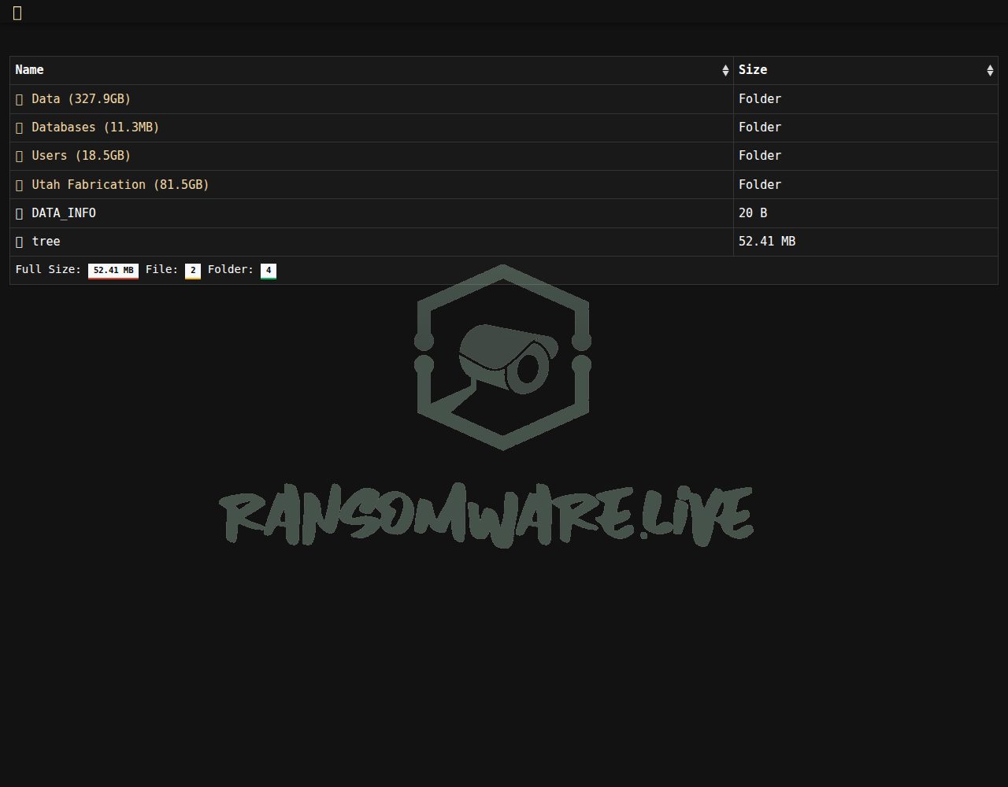This screenshot has width=1008, height=787.
Task: Click the folder icon beside Data (327.9GB)
Action: point(20,99)
